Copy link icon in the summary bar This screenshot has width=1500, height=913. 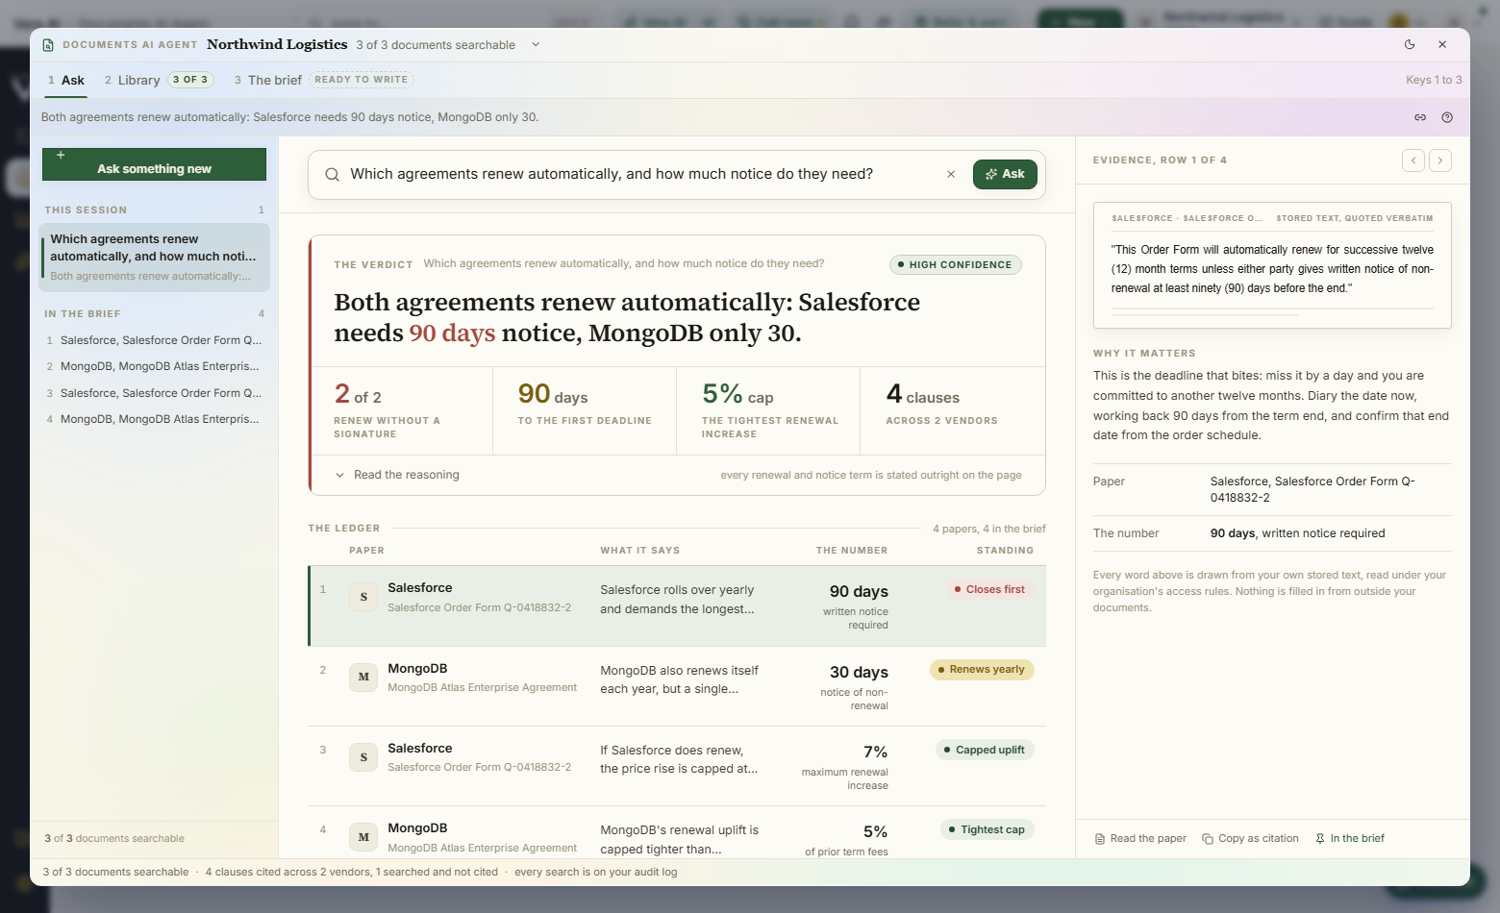click(1420, 117)
